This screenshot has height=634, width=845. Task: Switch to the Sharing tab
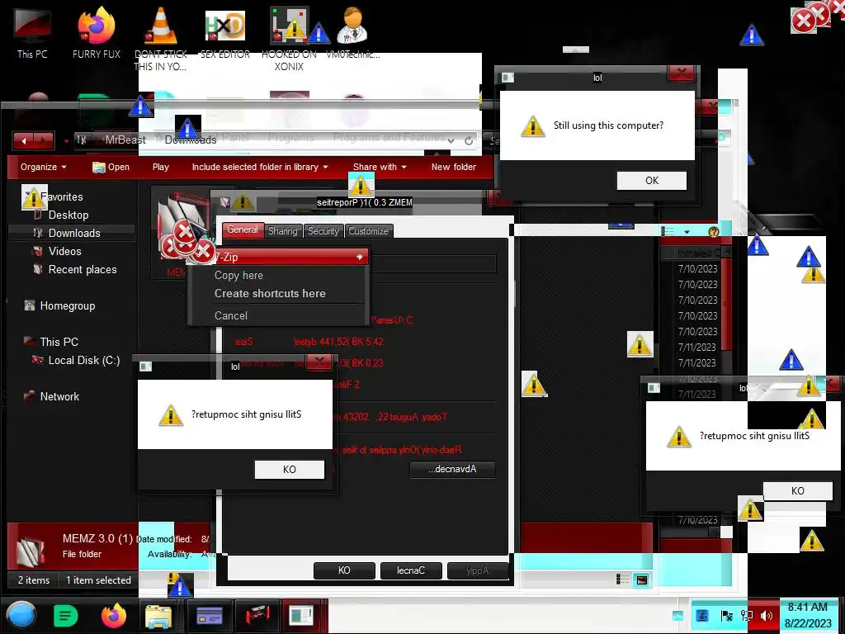click(x=283, y=231)
